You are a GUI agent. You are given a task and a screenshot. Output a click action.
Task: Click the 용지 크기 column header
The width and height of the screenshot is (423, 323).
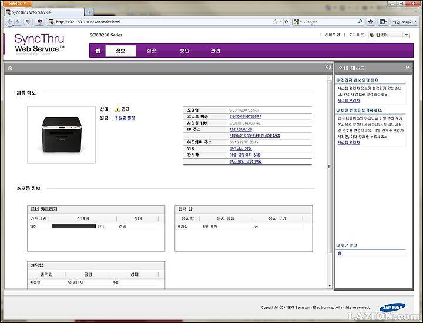click(277, 218)
